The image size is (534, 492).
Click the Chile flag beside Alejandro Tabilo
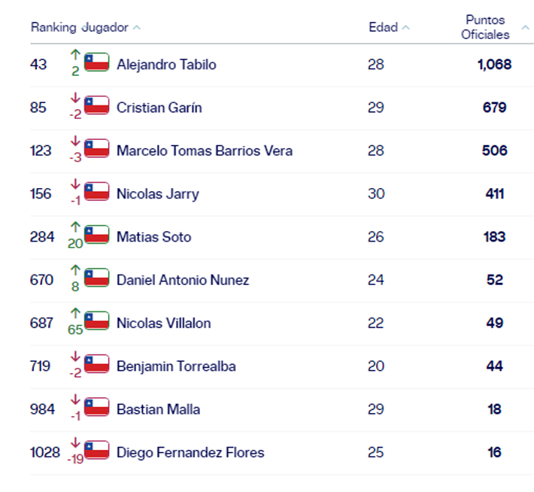[x=97, y=62]
